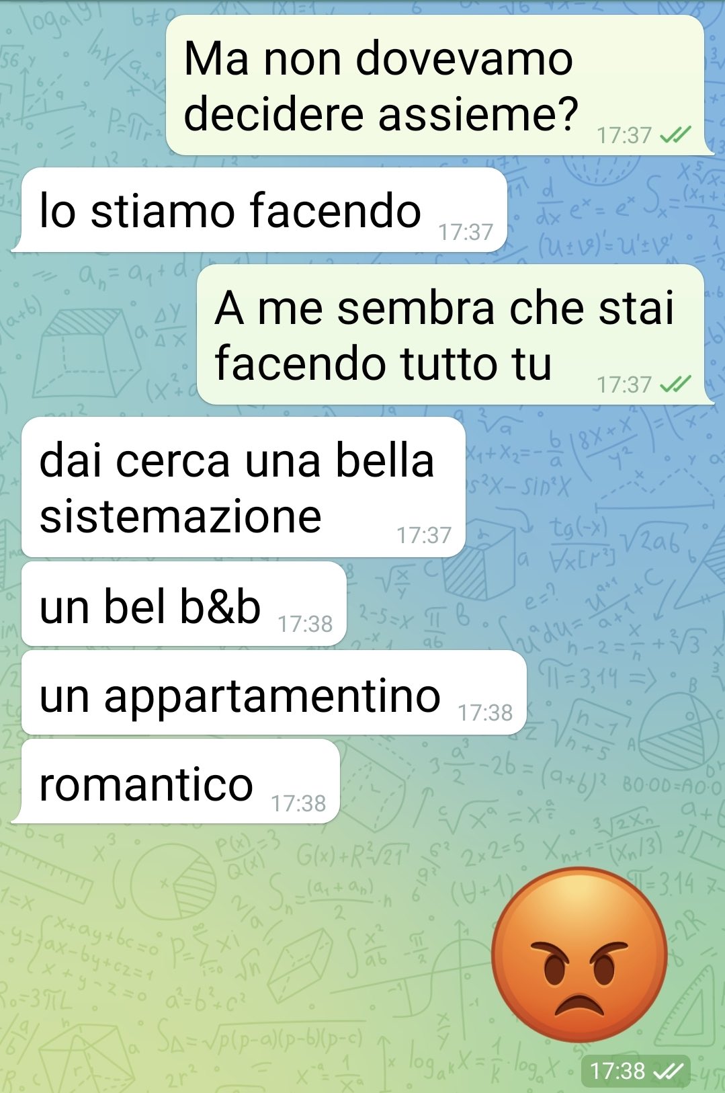Tap the 'dai cerca una bella sistemazione' bubble

point(243,487)
